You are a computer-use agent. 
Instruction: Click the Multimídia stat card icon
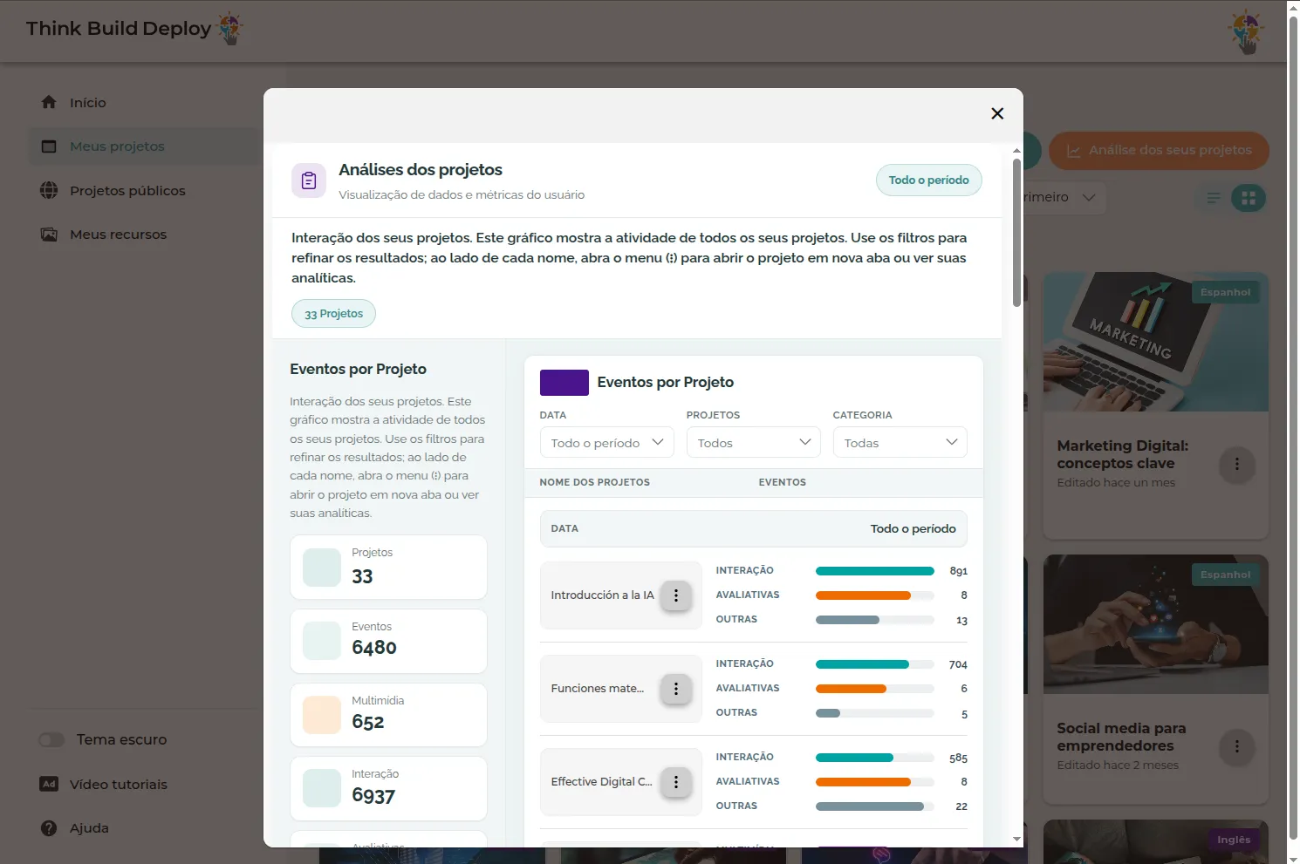322,715
